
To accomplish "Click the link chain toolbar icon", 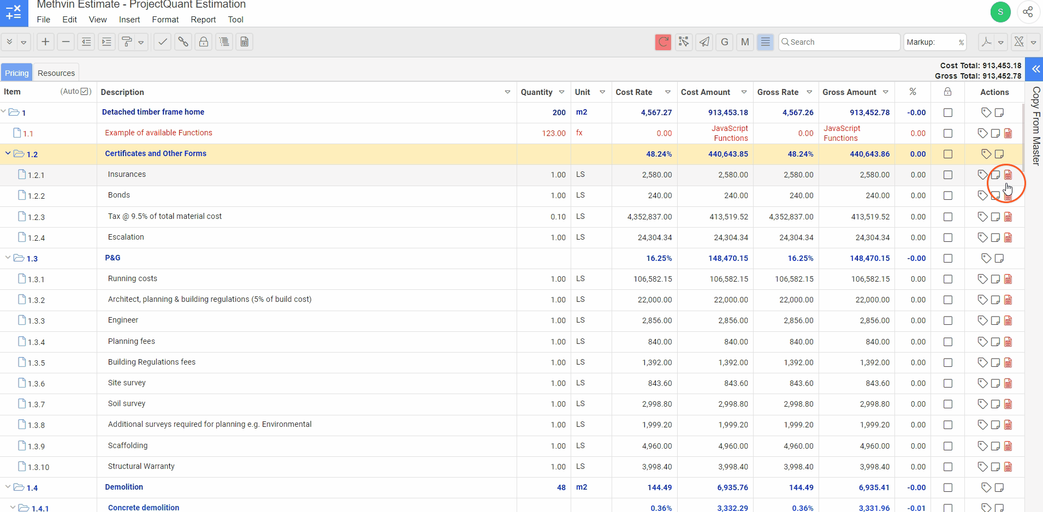I will coord(183,42).
